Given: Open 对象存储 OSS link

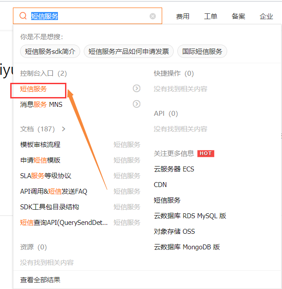Looking at the screenshot, I should point(174,231).
